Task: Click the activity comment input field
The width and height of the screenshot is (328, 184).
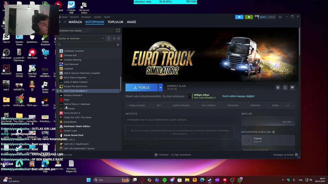Action: [x=180, y=120]
